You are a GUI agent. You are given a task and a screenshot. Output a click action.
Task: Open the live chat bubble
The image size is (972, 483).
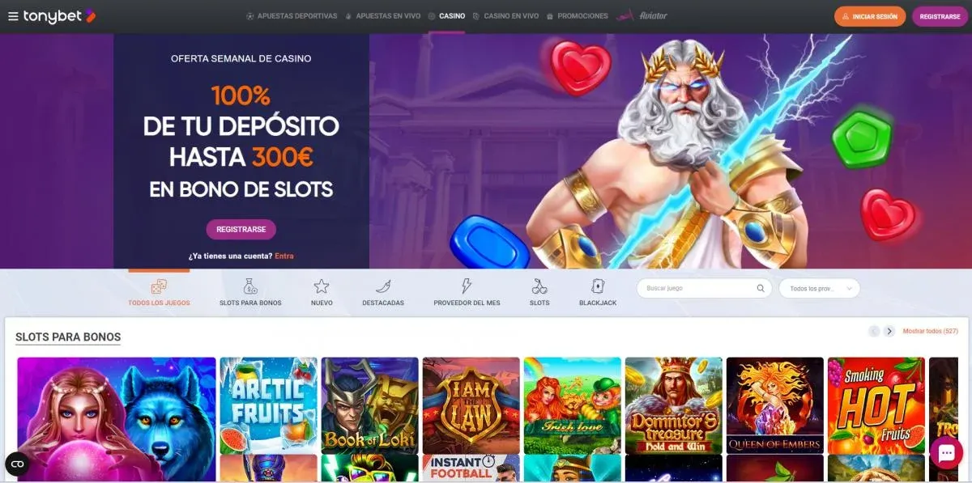coord(946,454)
